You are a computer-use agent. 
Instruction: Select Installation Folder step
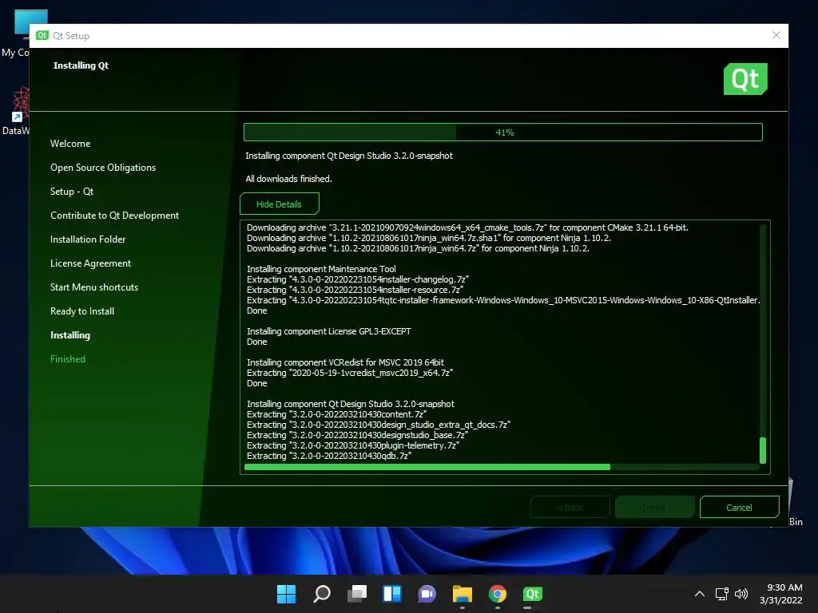(88, 239)
